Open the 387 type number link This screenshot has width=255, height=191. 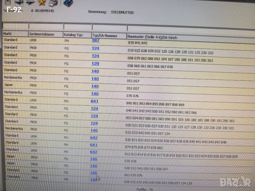[x=96, y=41]
